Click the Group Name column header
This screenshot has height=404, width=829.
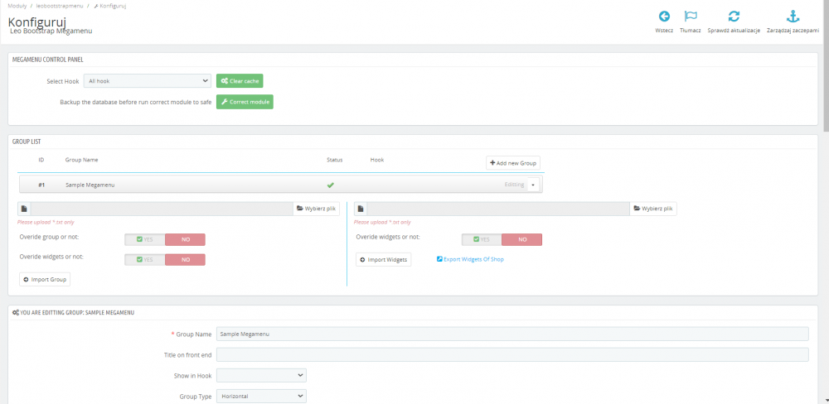tap(81, 160)
